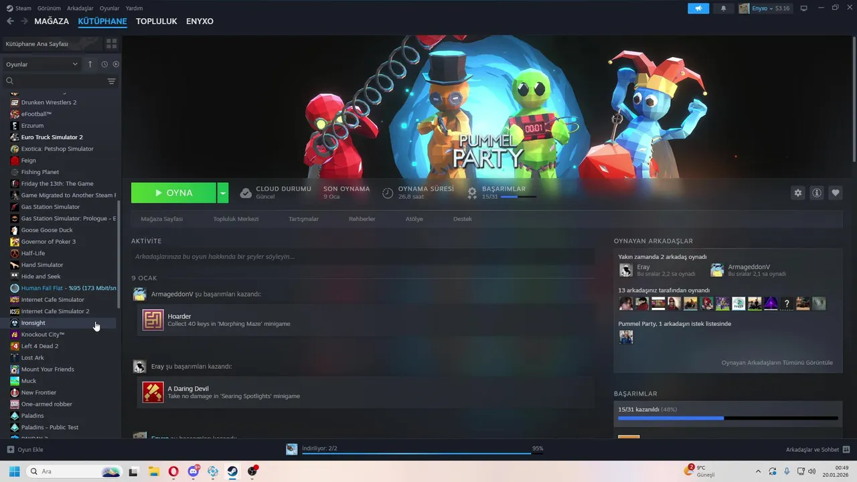Open Destek link
Image resolution: width=857 pixels, height=482 pixels.
coord(463,219)
